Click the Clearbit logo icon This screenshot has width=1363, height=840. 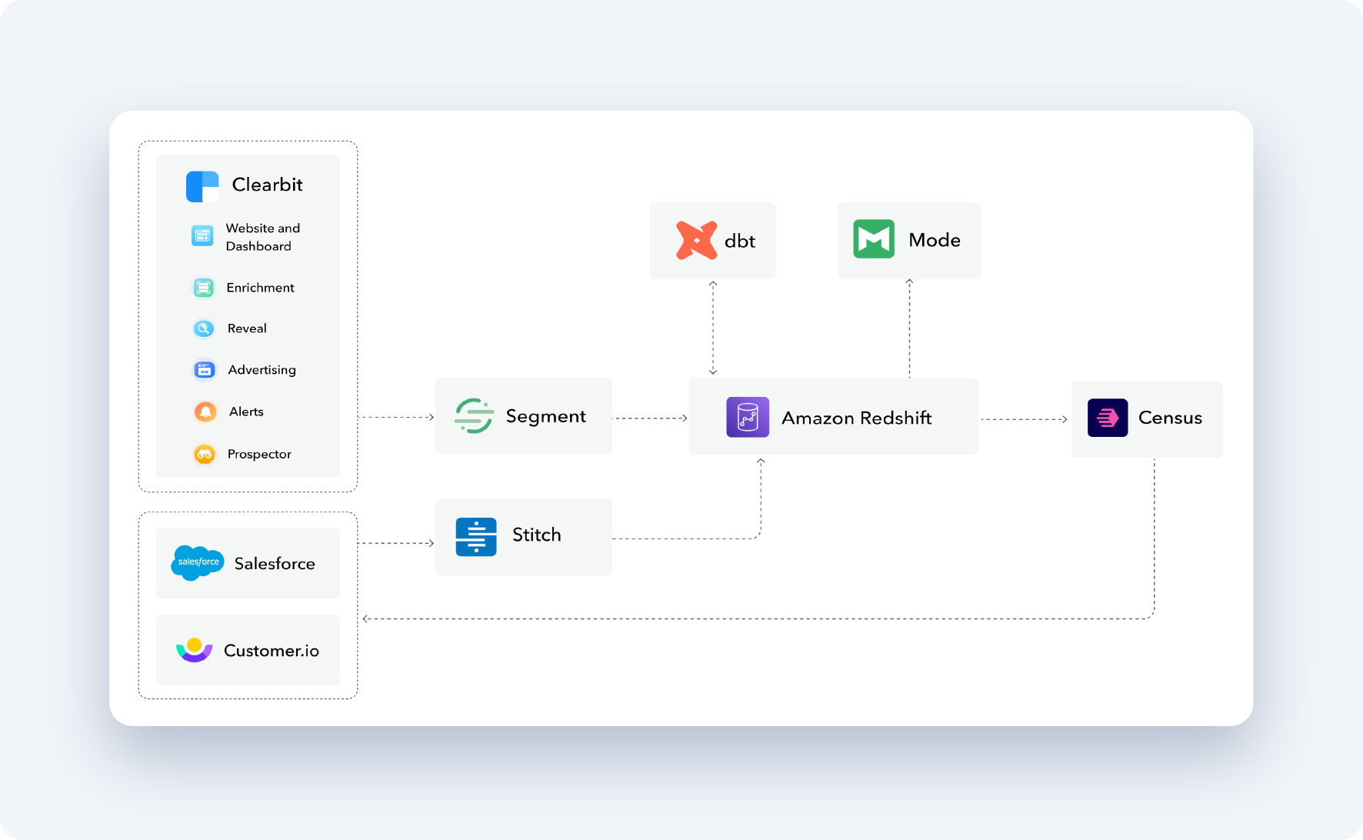(201, 185)
